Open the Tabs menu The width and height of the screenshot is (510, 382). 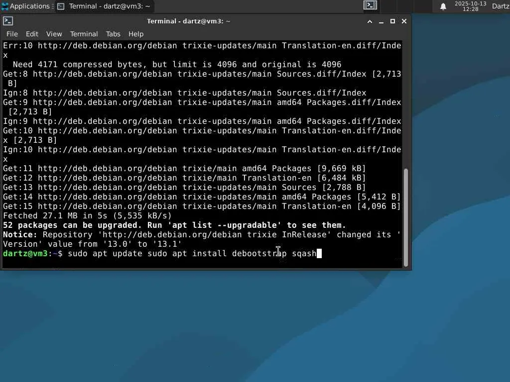coord(113,34)
